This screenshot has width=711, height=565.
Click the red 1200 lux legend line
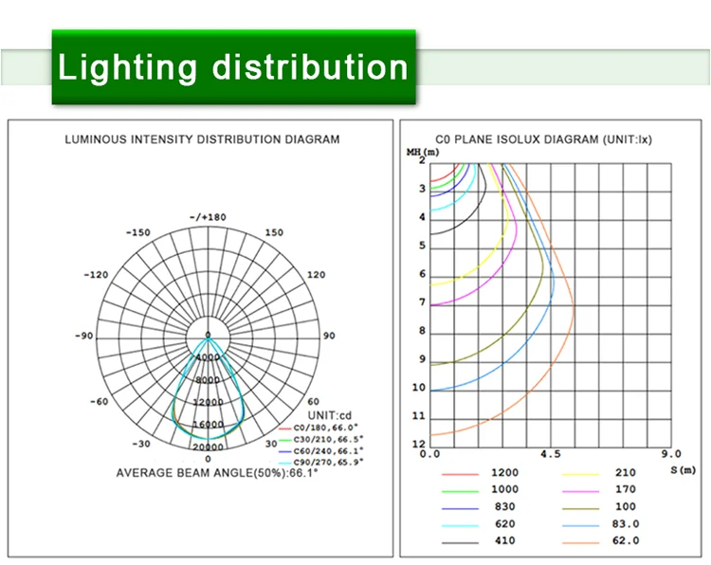pos(457,472)
